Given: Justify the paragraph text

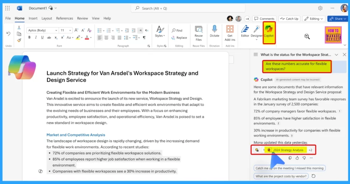Looking at the screenshot, I should click(x=119, y=38).
